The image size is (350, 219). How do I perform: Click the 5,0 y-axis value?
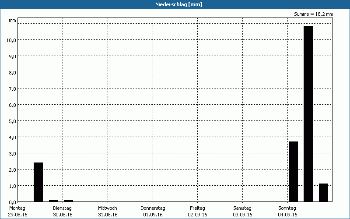coord(13,121)
